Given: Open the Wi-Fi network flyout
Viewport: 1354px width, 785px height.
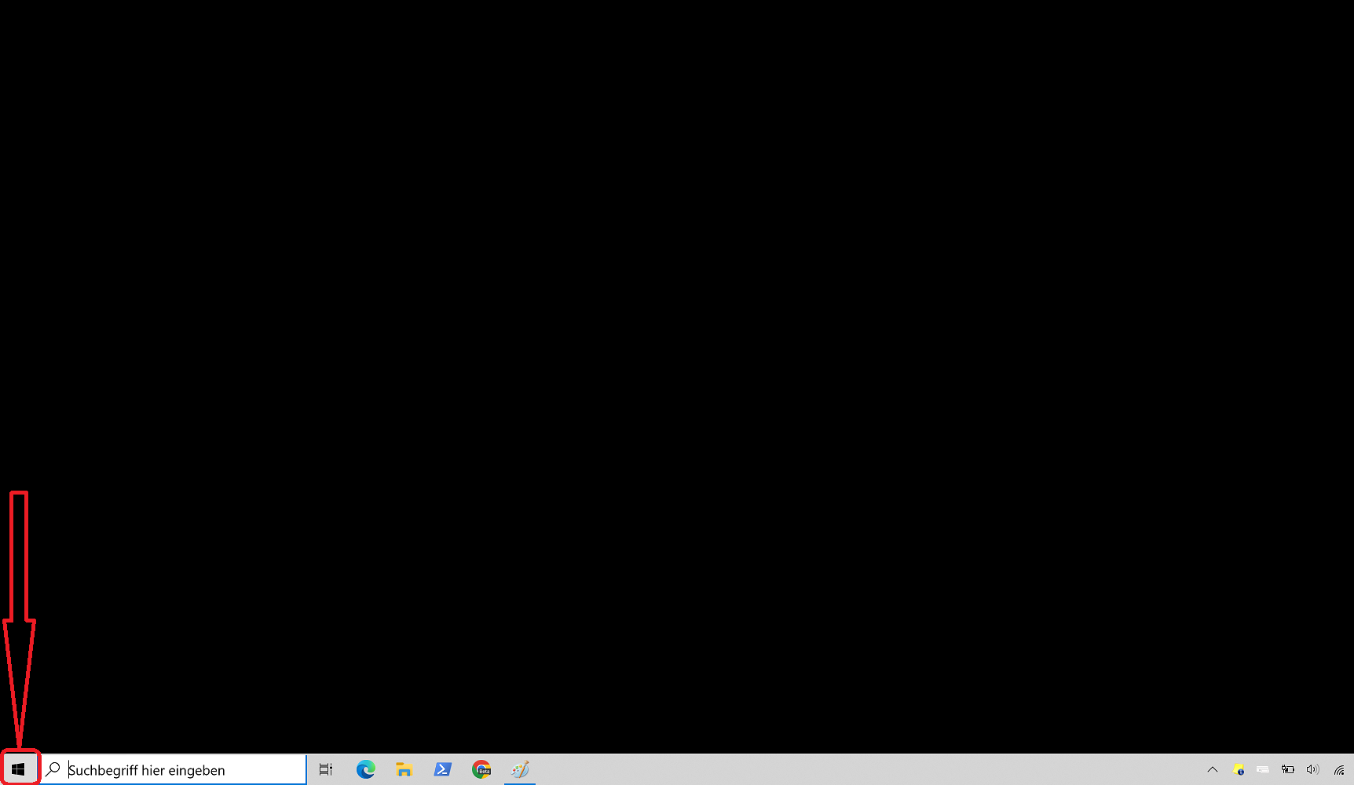Looking at the screenshot, I should click(1339, 770).
